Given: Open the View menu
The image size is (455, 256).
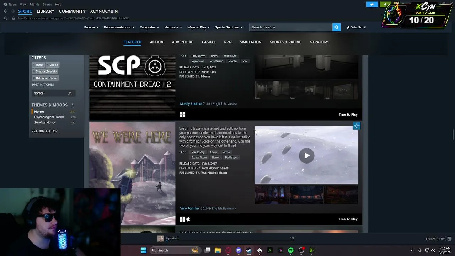Looking at the screenshot, I should pyautogui.click(x=23, y=4).
